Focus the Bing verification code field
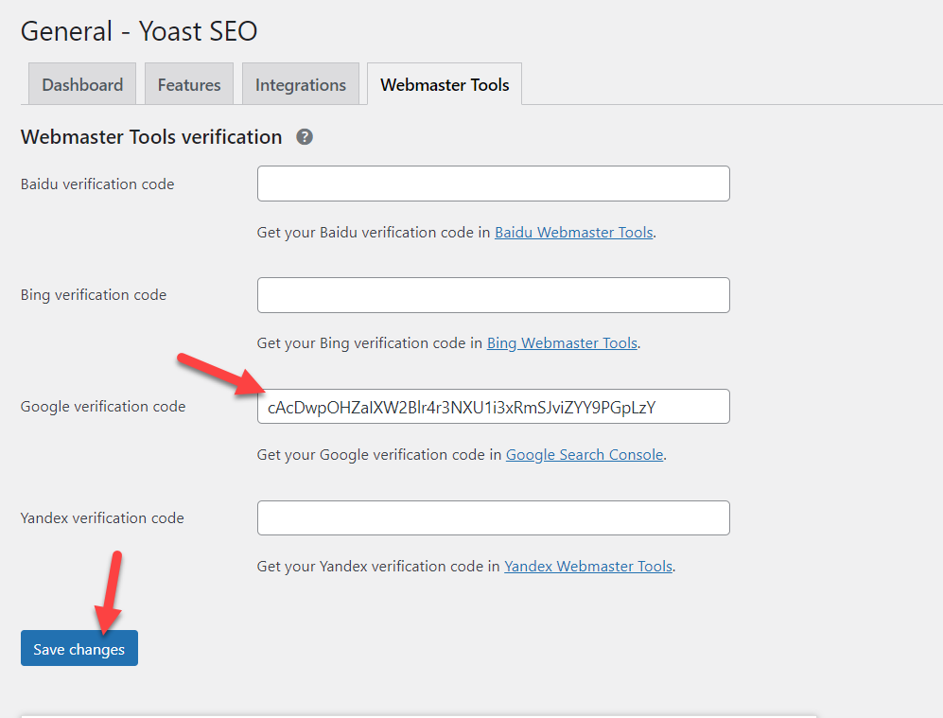The height and width of the screenshot is (718, 943). click(x=493, y=294)
